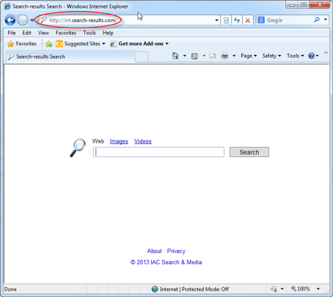The width and height of the screenshot is (333, 297).
Task: Open the recent pages dropdown arrow
Action: point(32,21)
